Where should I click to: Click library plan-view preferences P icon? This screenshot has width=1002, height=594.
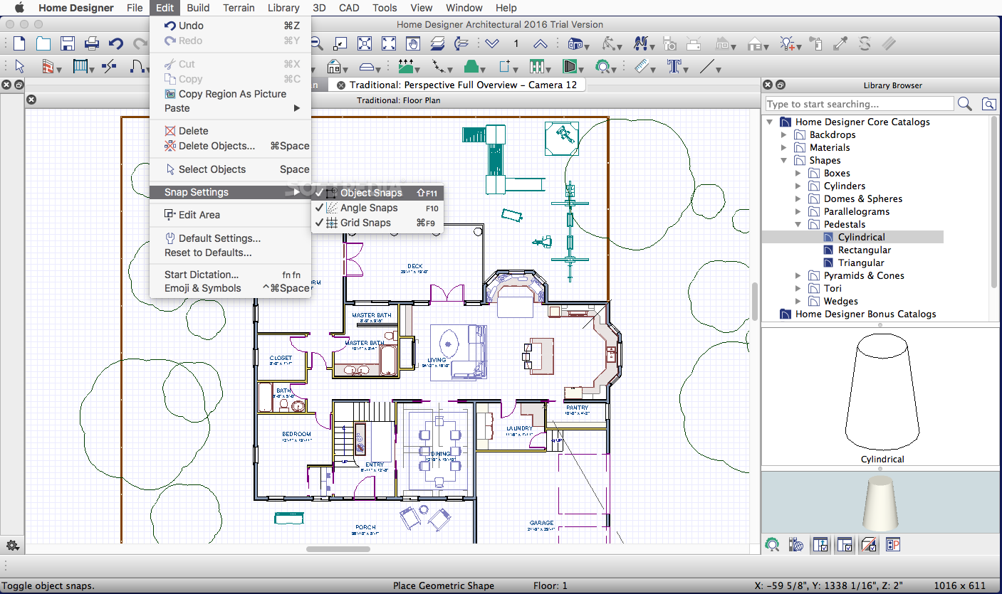click(893, 545)
